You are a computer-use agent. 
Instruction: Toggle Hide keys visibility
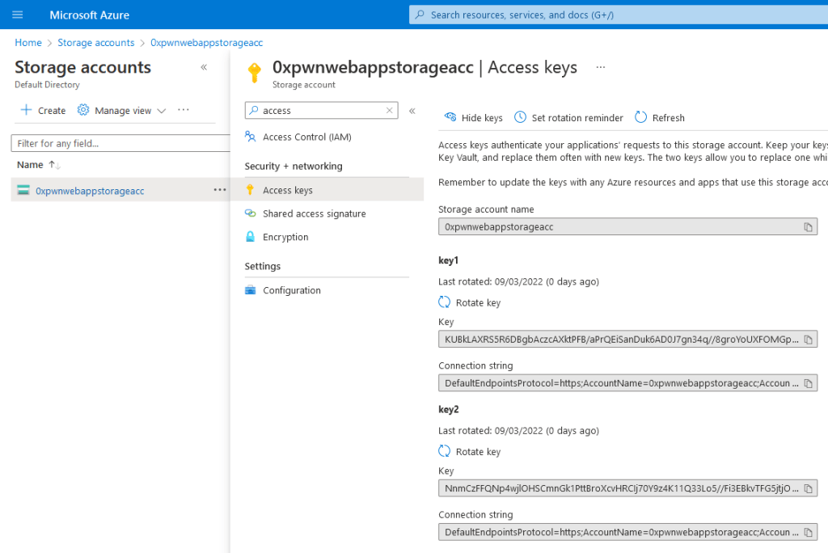[x=474, y=118]
